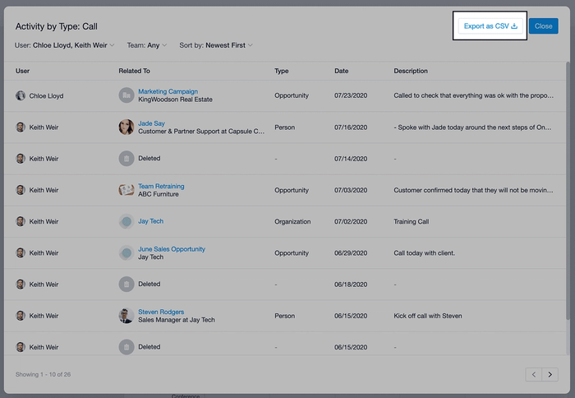Open the Jay Tech organization link
Image resolution: width=575 pixels, height=398 pixels.
[150, 221]
